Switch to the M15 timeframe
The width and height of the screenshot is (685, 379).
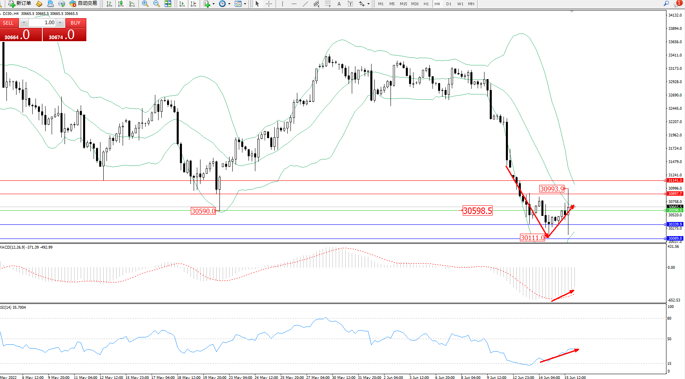403,4
